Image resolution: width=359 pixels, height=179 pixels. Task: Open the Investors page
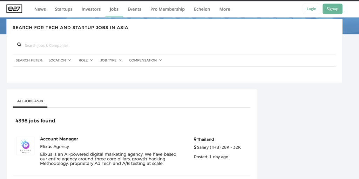91,9
